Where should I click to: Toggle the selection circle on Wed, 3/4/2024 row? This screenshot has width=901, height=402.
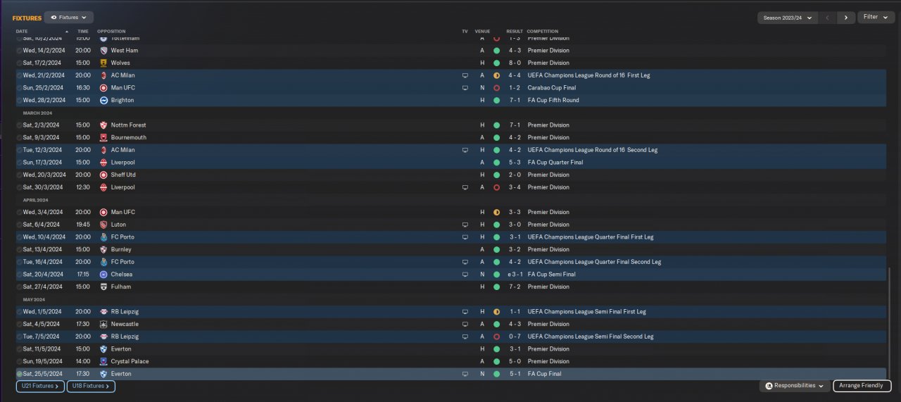click(19, 213)
